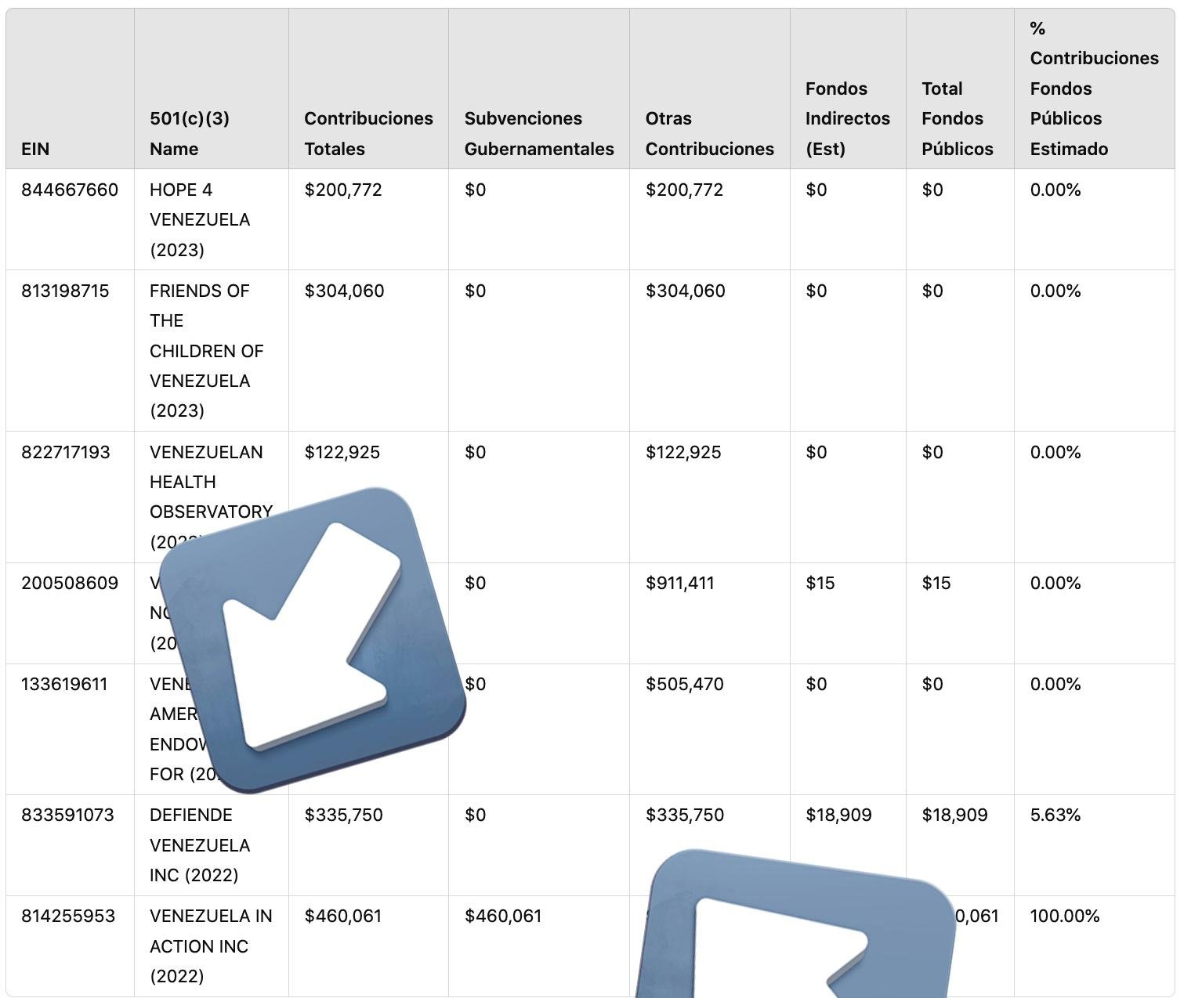The height and width of the screenshot is (998, 1202).
Task: Select EIN 200508609
Action: 70,583
